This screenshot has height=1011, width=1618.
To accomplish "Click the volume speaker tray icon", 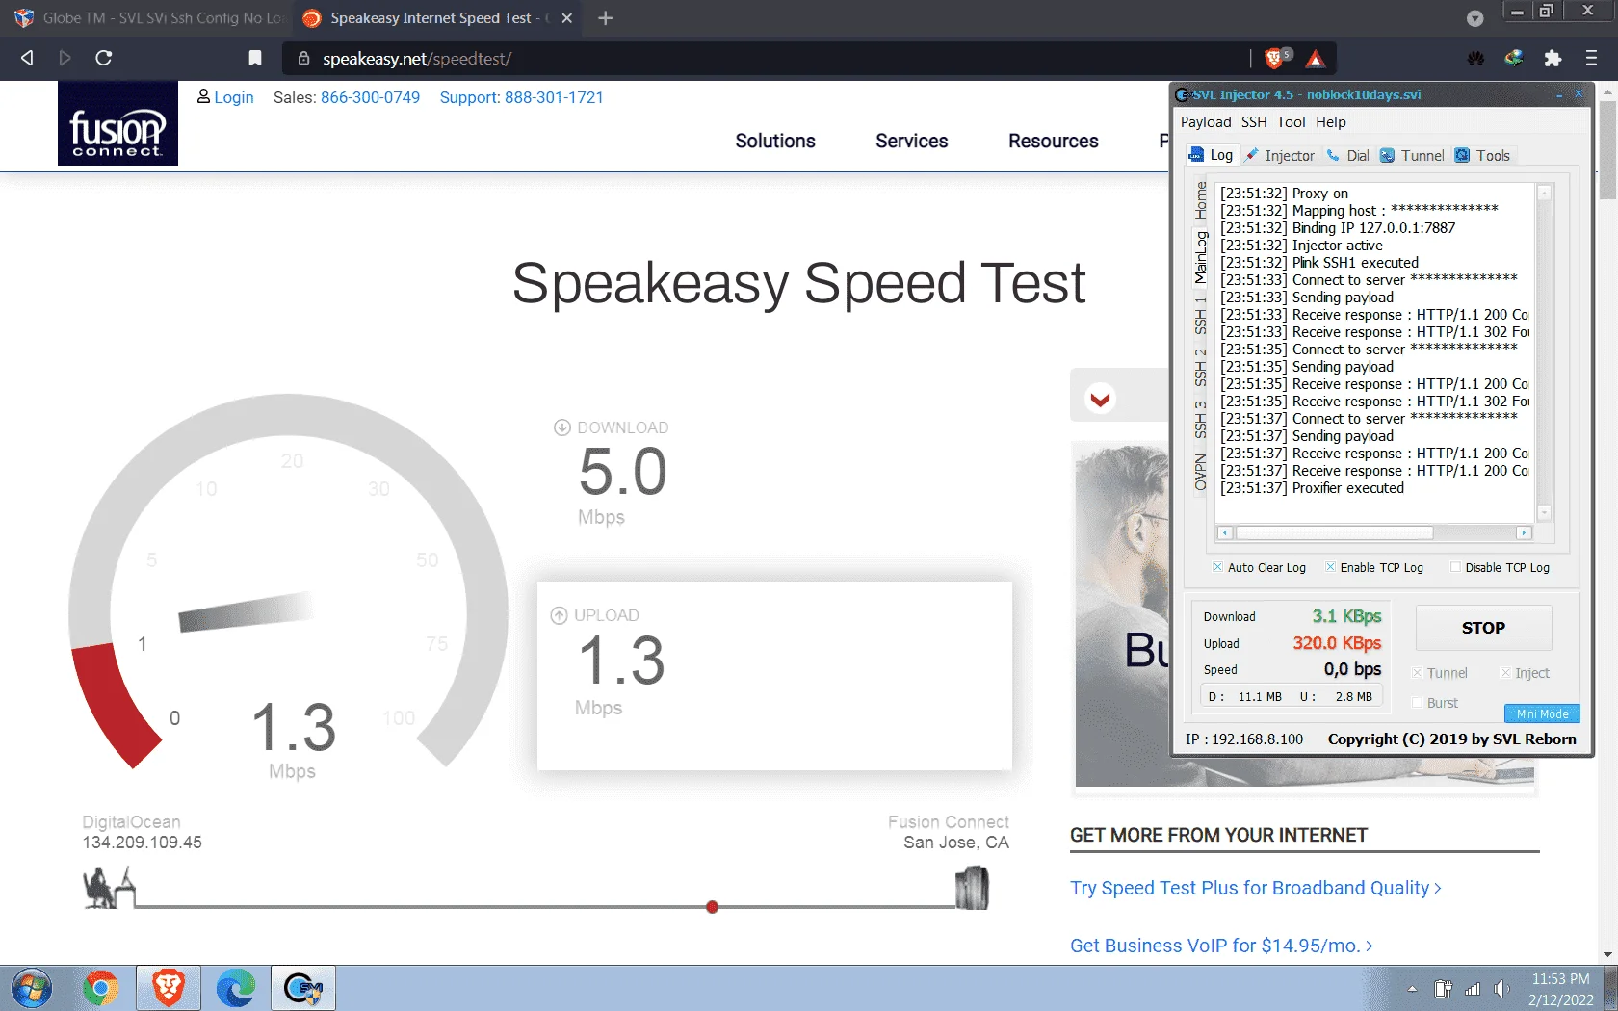I will point(1501,989).
